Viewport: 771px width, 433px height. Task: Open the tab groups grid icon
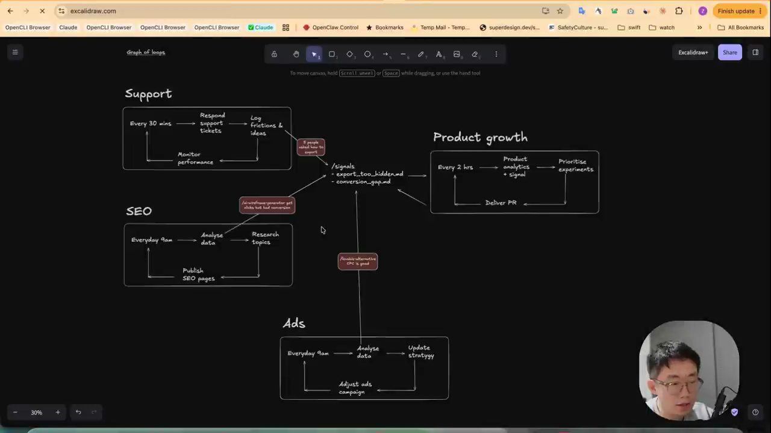tap(286, 28)
